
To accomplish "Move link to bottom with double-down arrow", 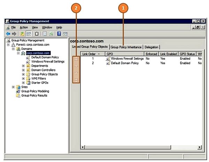I will (x=76, y=80).
